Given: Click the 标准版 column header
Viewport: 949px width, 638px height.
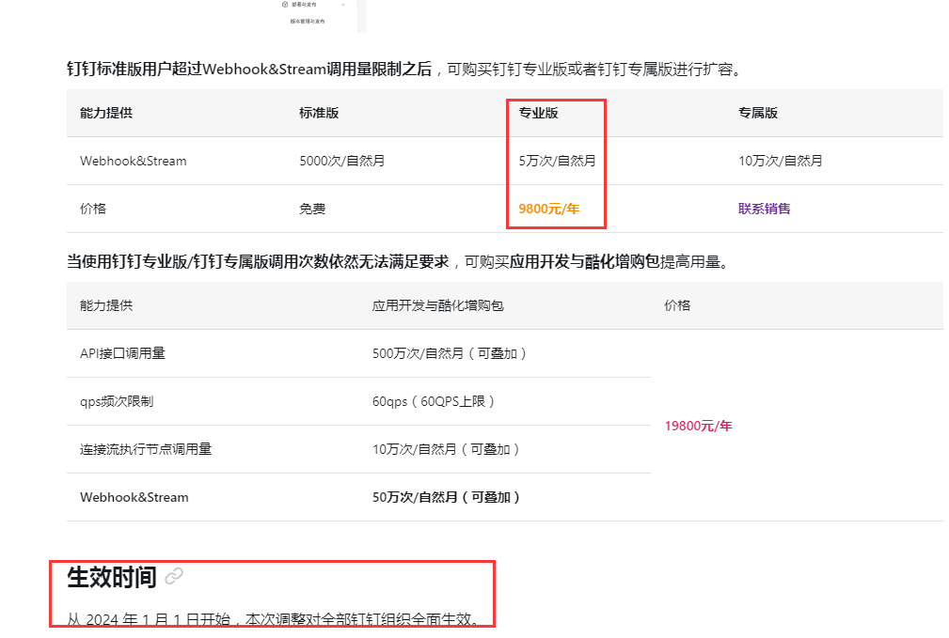Looking at the screenshot, I should click(319, 113).
